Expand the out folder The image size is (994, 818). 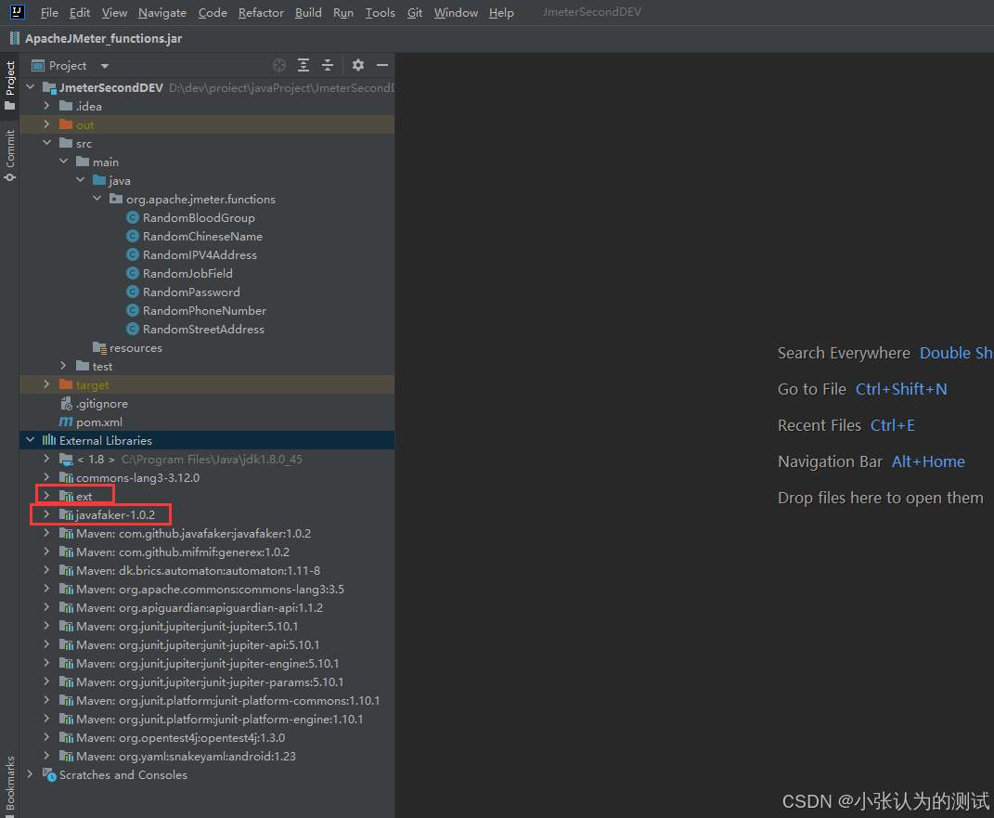pos(47,123)
